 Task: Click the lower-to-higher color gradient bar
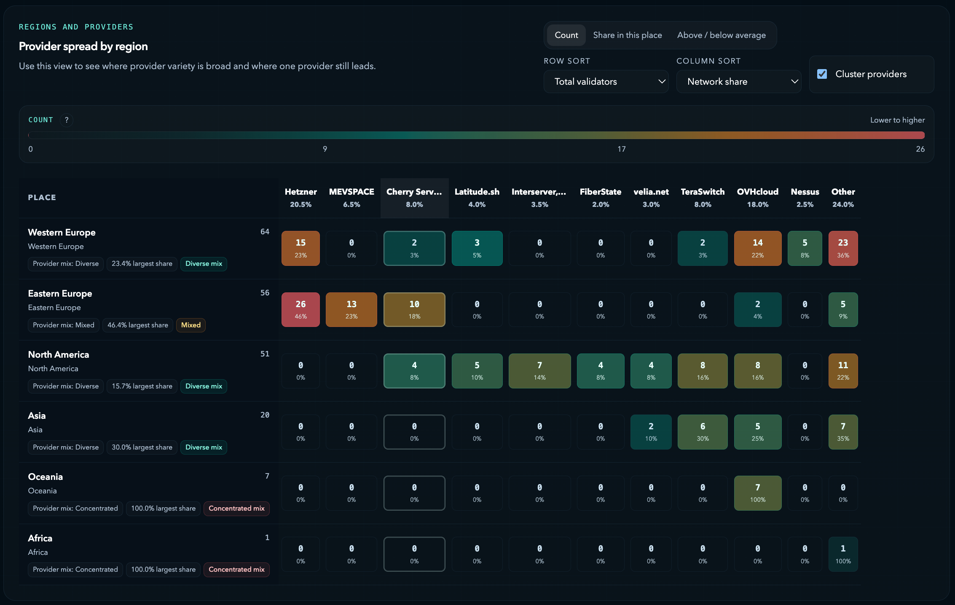[476, 135]
